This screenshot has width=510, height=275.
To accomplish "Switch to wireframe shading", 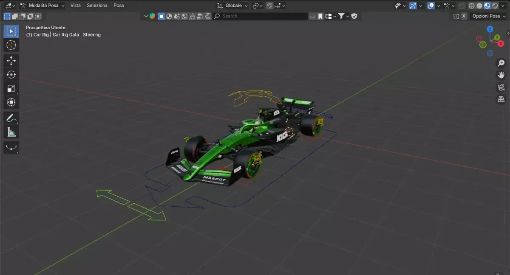I will pos(472,6).
